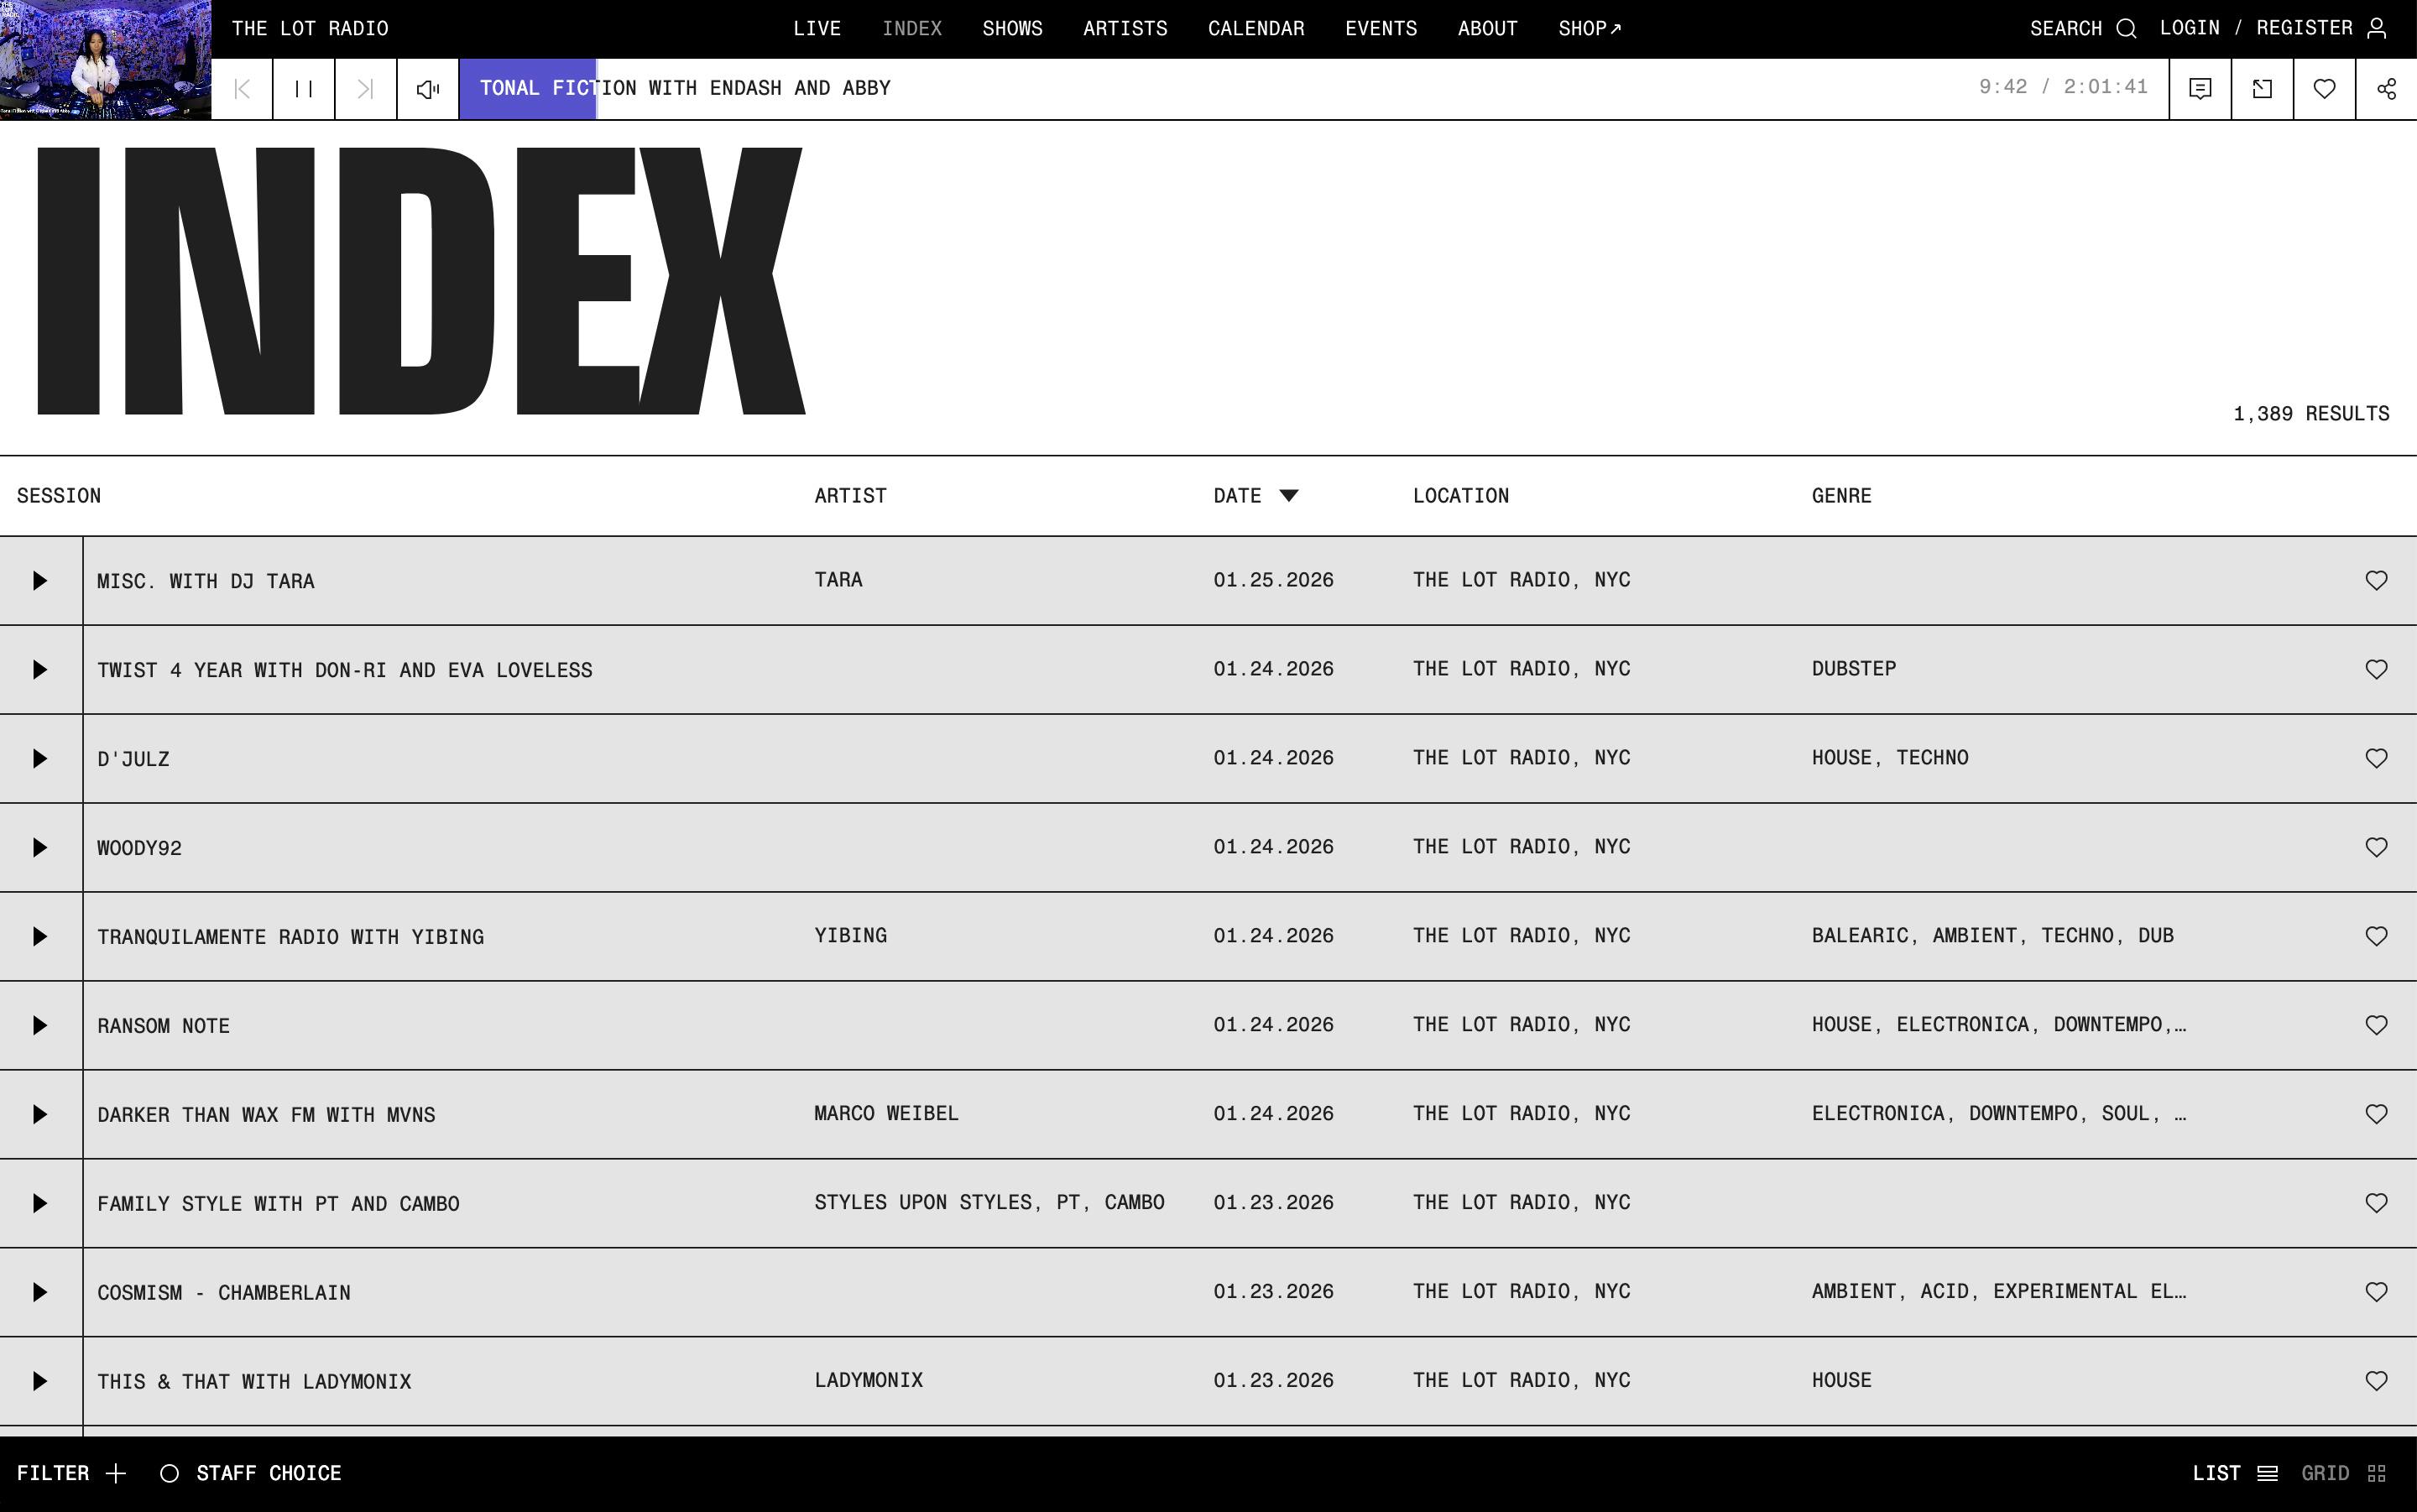
Task: Play the D'JULZ session
Action: pyautogui.click(x=40, y=758)
